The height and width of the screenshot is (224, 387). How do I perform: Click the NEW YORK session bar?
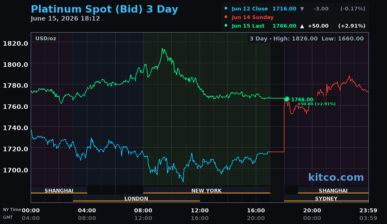(207, 190)
